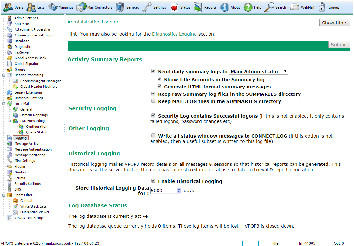Click the Diagnostics bug icon
354x246 pixels.
(x=10, y=47)
